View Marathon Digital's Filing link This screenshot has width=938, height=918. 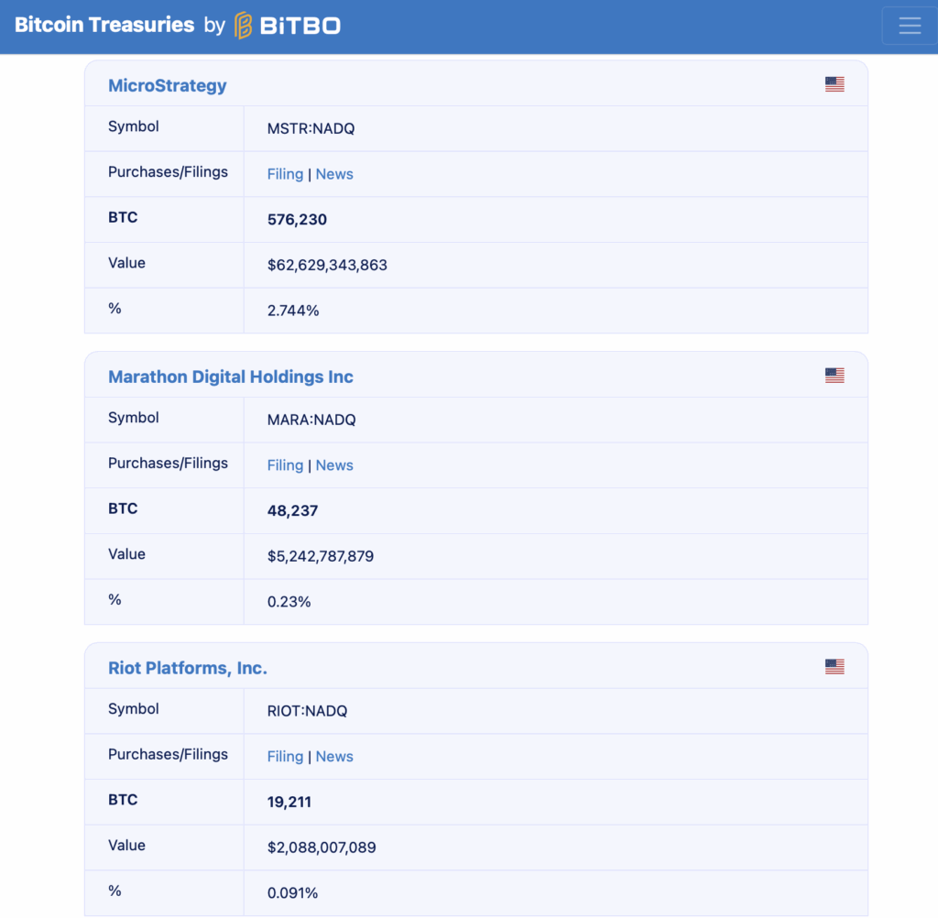click(x=286, y=465)
